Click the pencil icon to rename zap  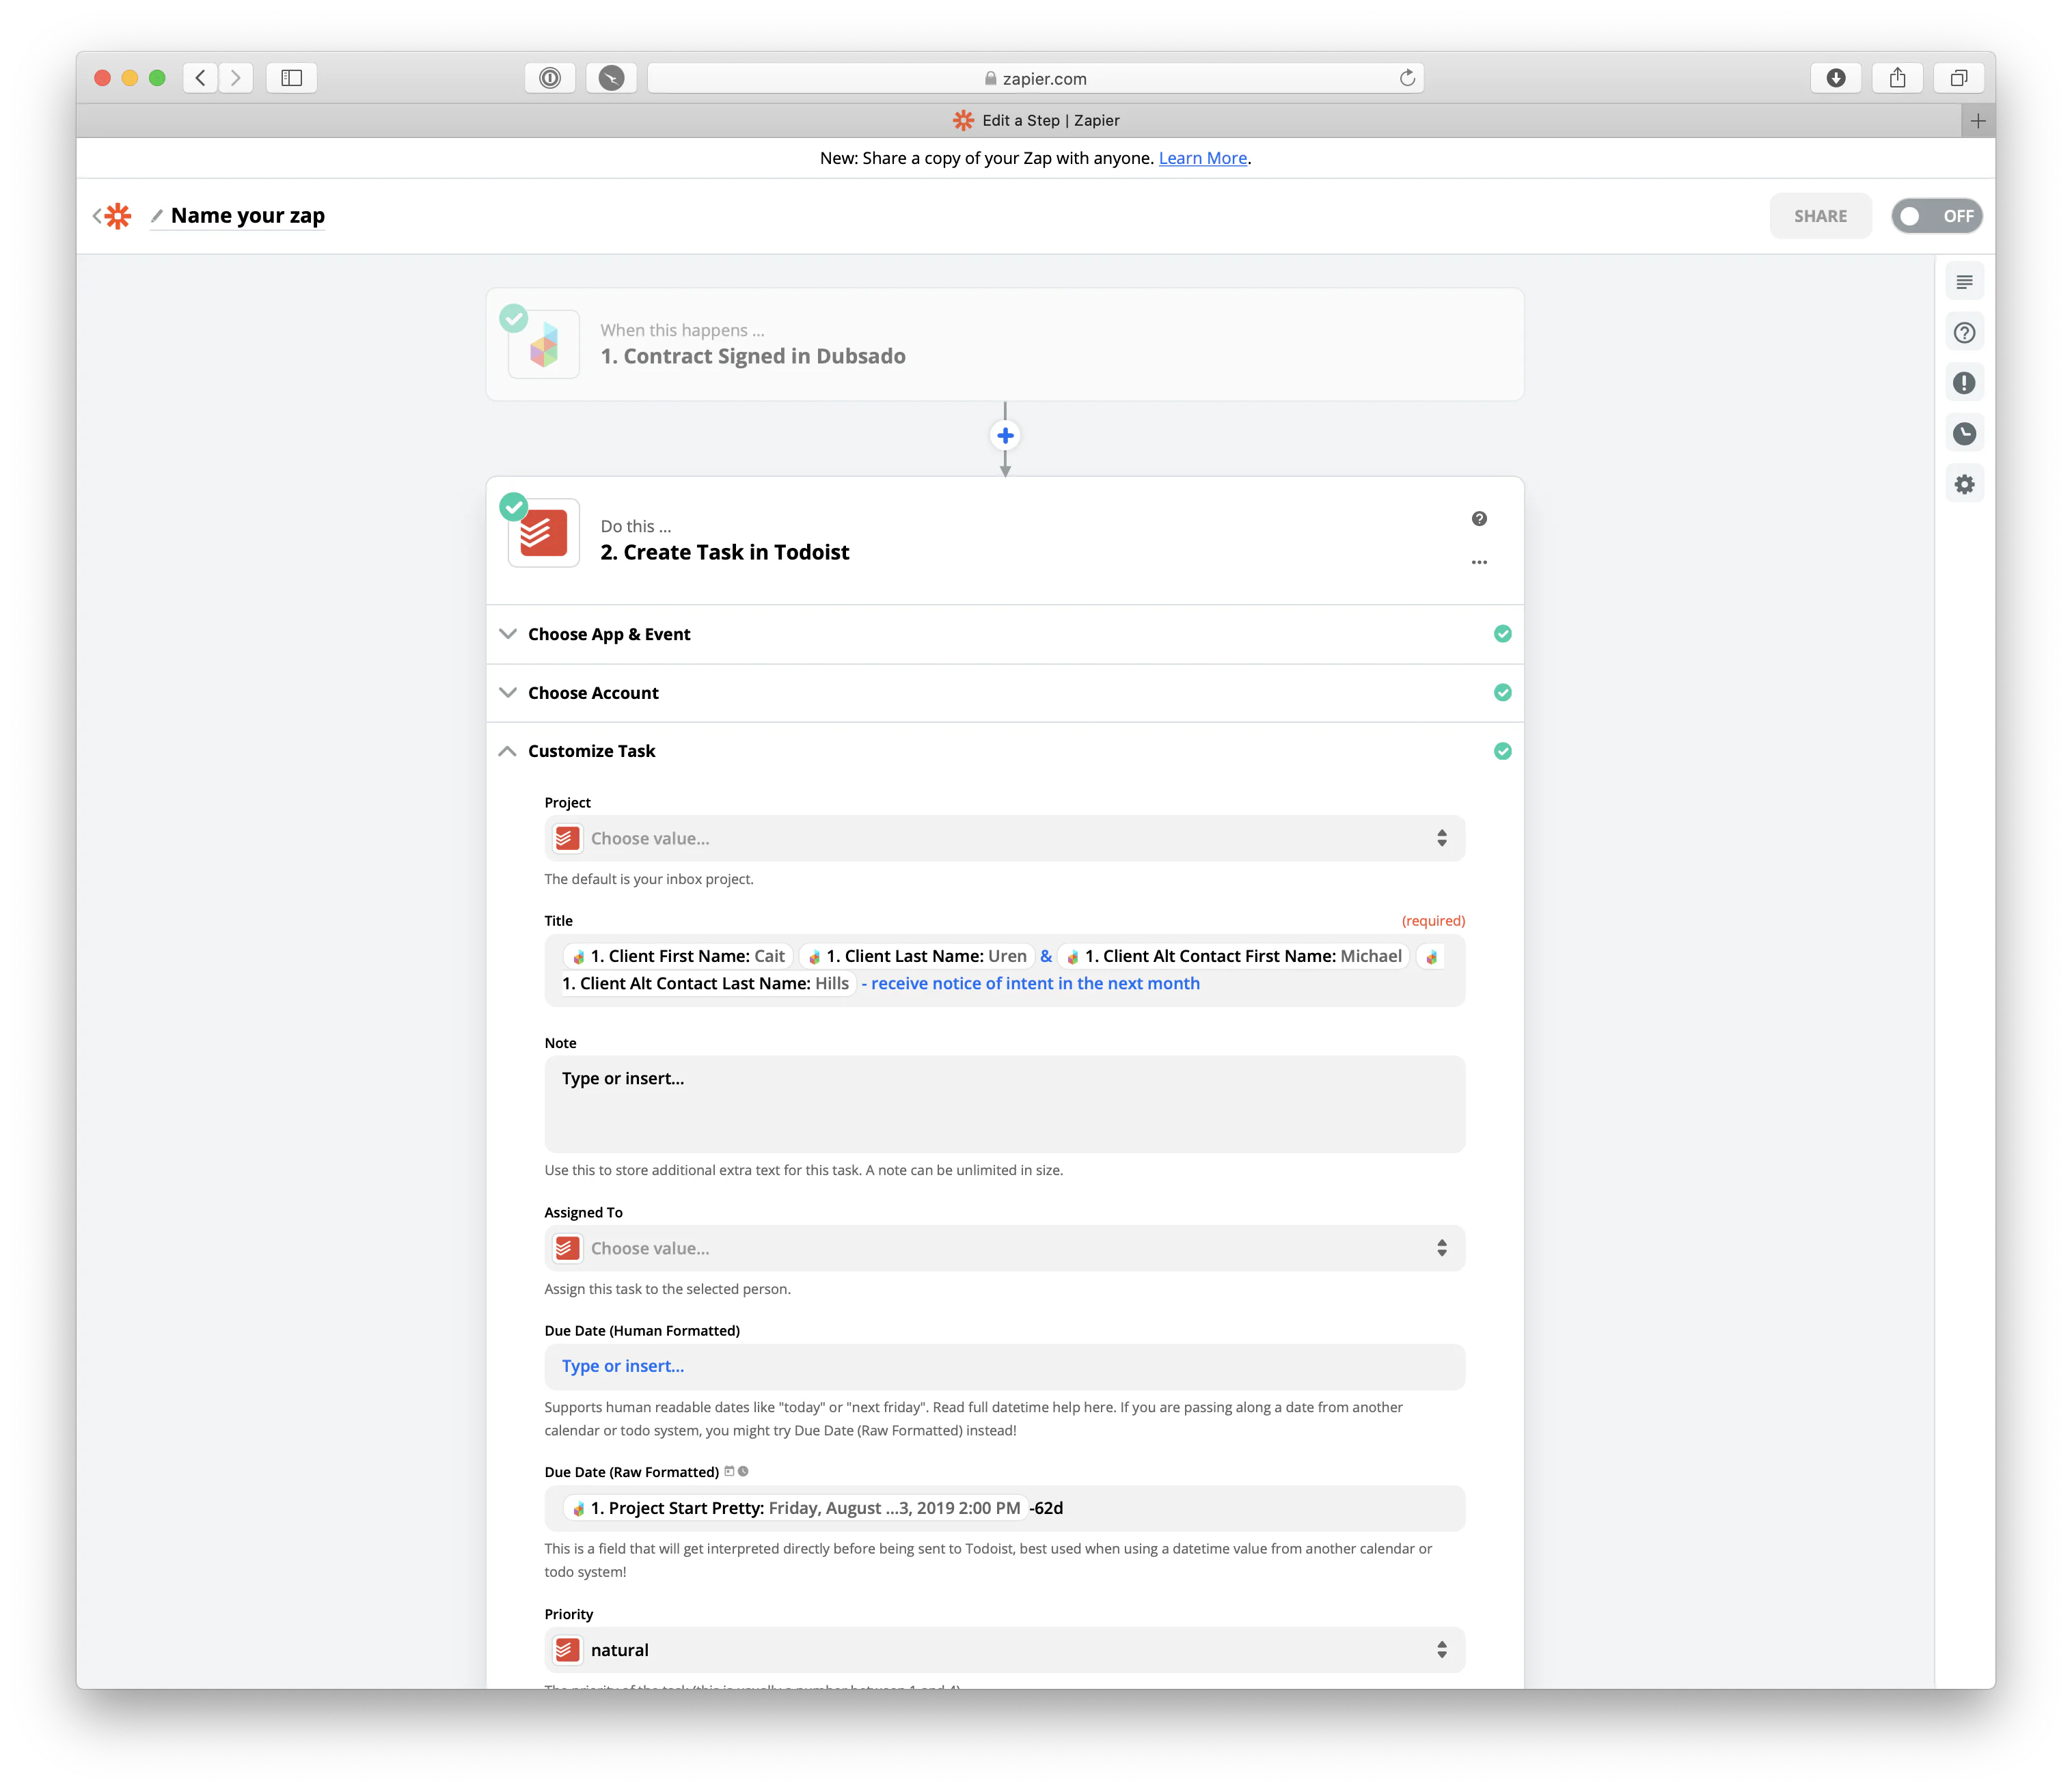(x=157, y=216)
